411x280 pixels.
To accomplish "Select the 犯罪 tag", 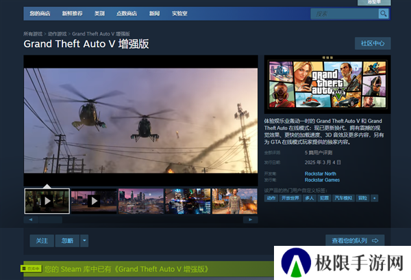I will point(325,198).
